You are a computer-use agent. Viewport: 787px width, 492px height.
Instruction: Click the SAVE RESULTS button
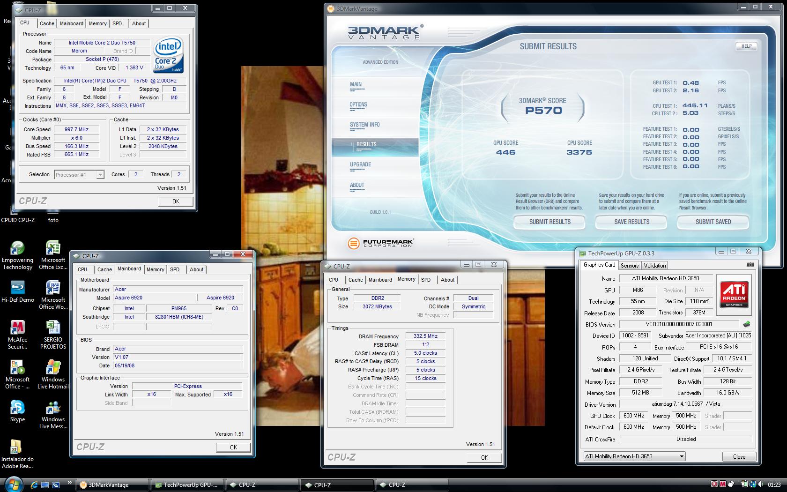pos(631,222)
